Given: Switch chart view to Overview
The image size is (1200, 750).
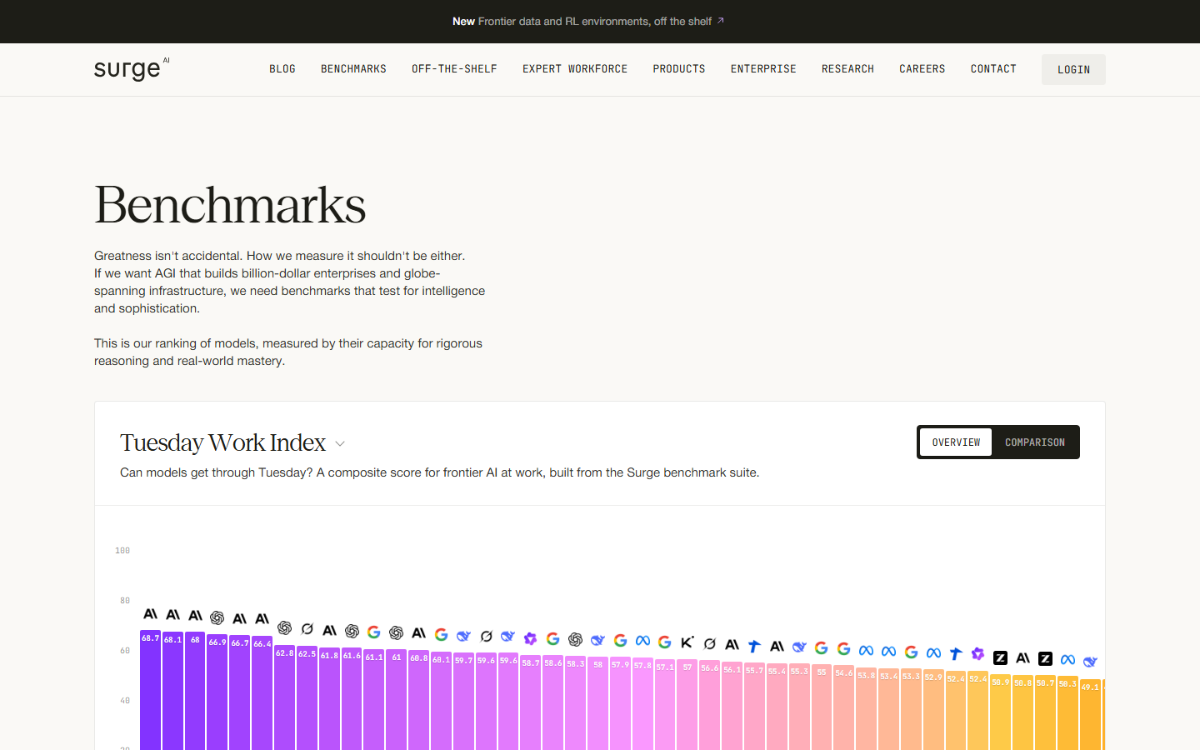Looking at the screenshot, I should [x=956, y=442].
